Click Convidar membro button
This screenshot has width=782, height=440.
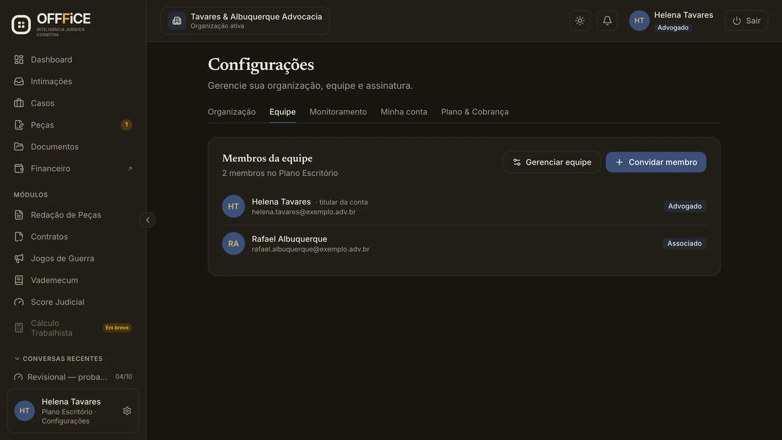point(656,162)
